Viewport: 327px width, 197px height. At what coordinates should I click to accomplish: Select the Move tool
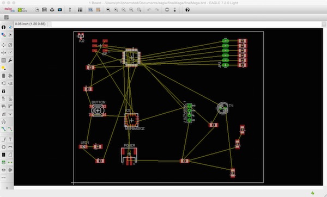coord(4,45)
